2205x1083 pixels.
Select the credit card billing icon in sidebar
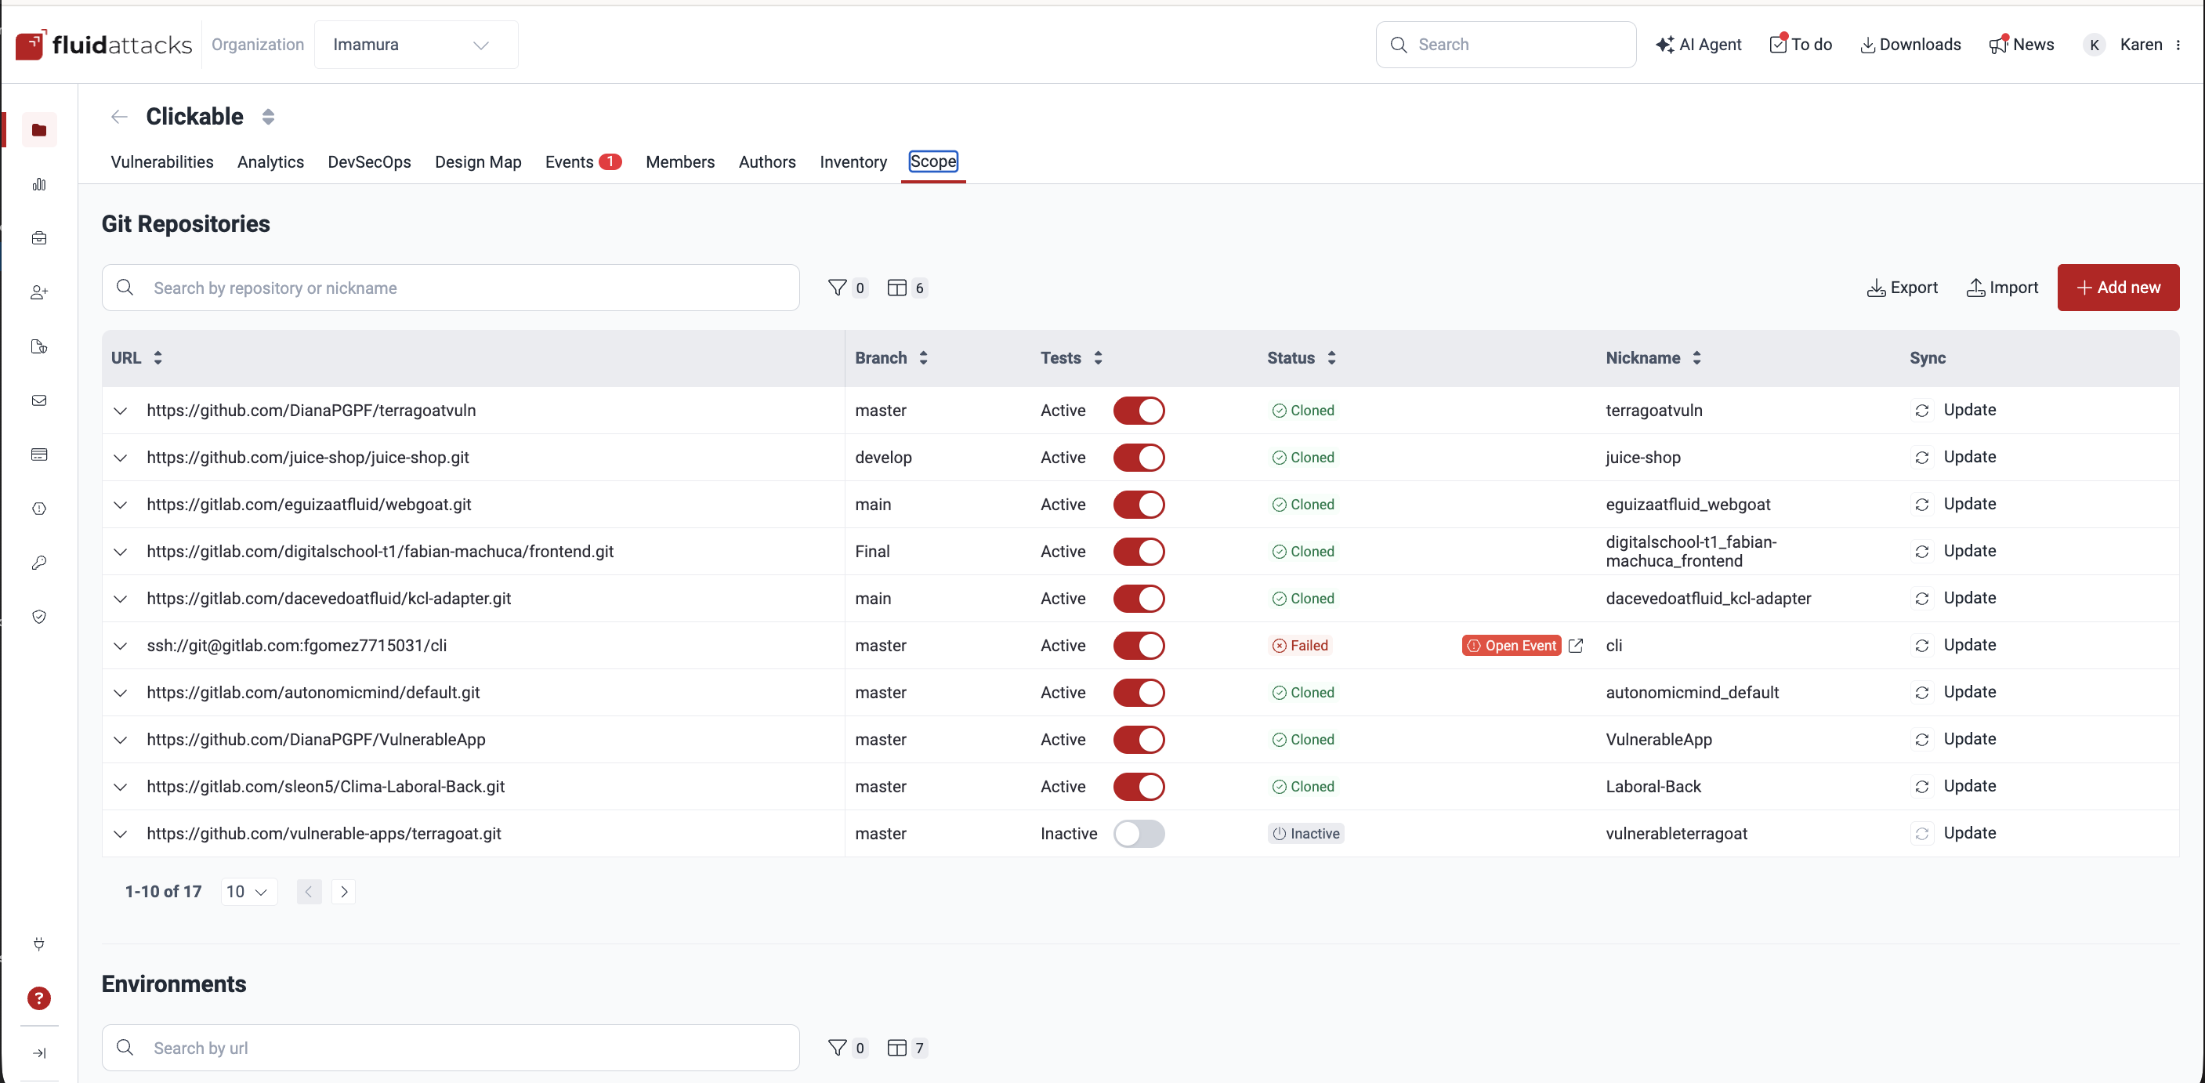point(39,455)
